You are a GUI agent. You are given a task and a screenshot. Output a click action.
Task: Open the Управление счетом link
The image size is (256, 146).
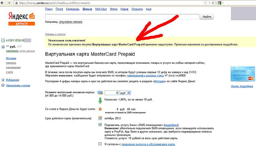pos(18,85)
